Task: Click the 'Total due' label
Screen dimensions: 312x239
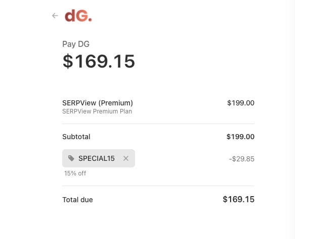Action: [77, 200]
